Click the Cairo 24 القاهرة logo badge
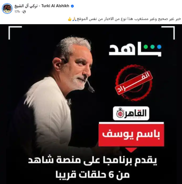Screen dimensions: 182x184 [131, 113]
